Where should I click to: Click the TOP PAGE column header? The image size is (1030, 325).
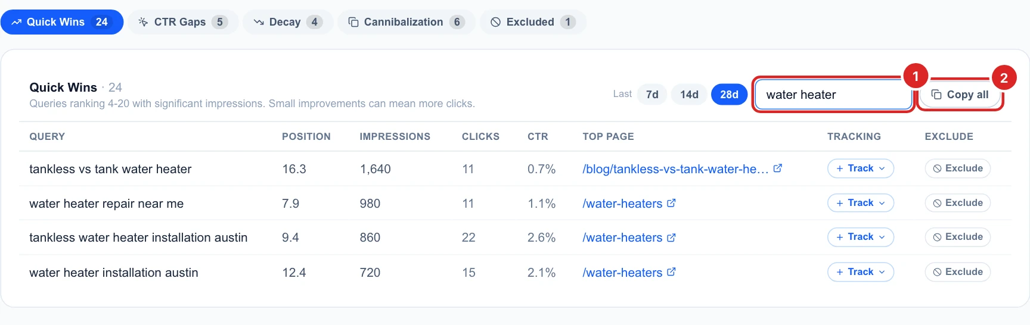click(608, 136)
